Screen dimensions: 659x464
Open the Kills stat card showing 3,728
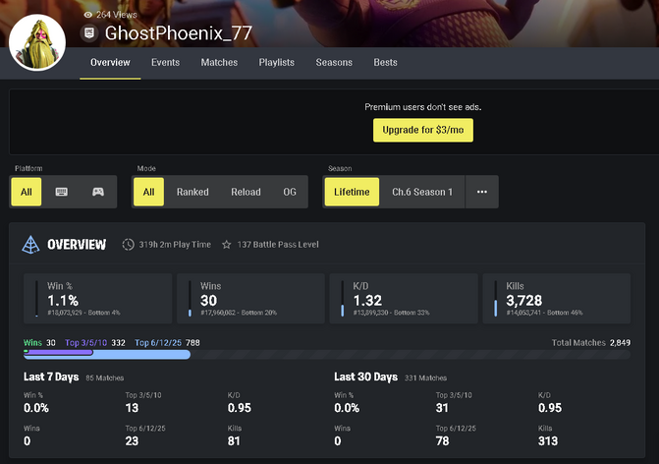(x=557, y=299)
